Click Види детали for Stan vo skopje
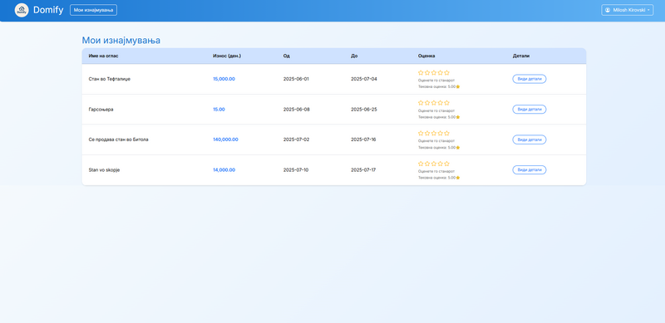The width and height of the screenshot is (665, 323). point(530,170)
